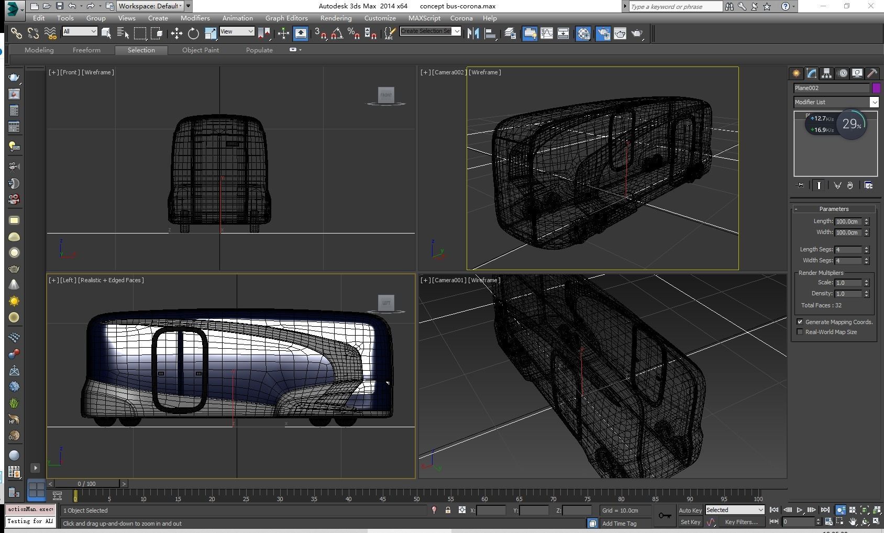Activate the Bind to Space Warp tool
This screenshot has width=884, height=533.
point(50,33)
